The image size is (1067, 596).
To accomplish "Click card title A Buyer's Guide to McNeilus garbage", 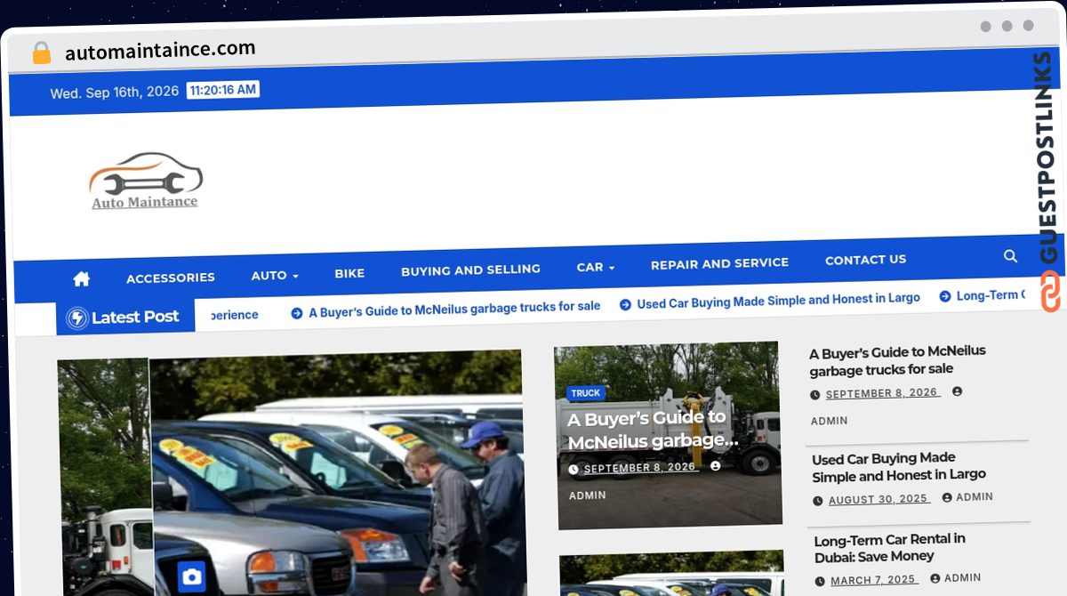I will point(653,430).
